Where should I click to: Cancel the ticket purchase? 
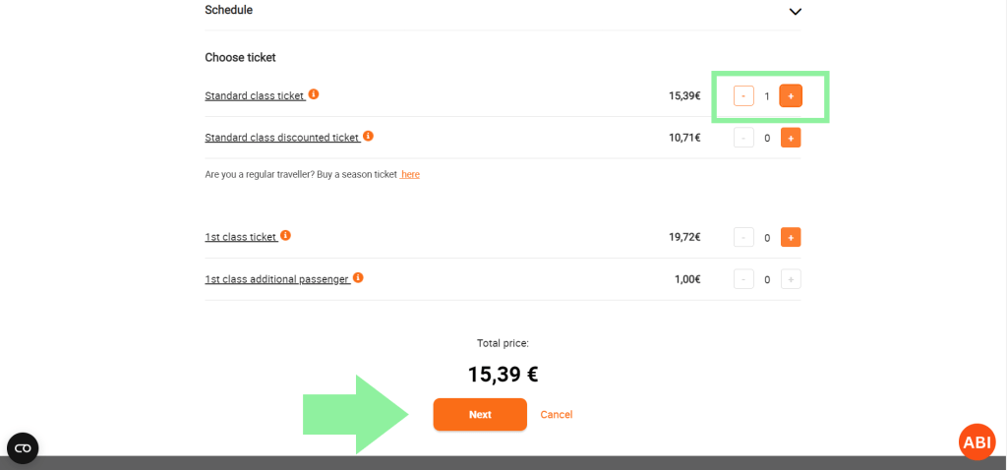coord(557,415)
